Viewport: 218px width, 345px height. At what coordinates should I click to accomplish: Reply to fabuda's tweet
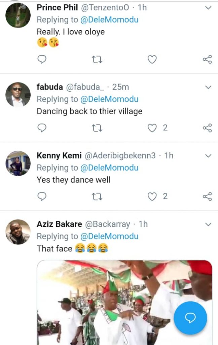coord(41,128)
